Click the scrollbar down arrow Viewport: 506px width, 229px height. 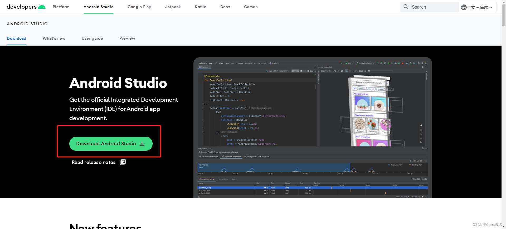coord(504,227)
